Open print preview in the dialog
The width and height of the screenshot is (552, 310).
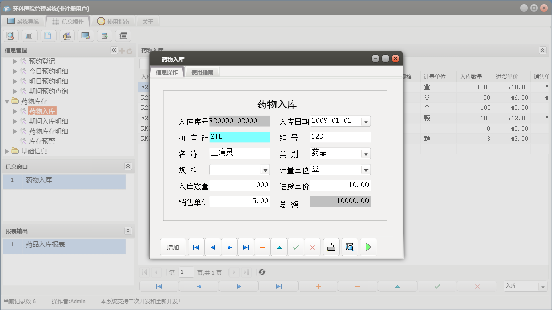[x=349, y=247]
